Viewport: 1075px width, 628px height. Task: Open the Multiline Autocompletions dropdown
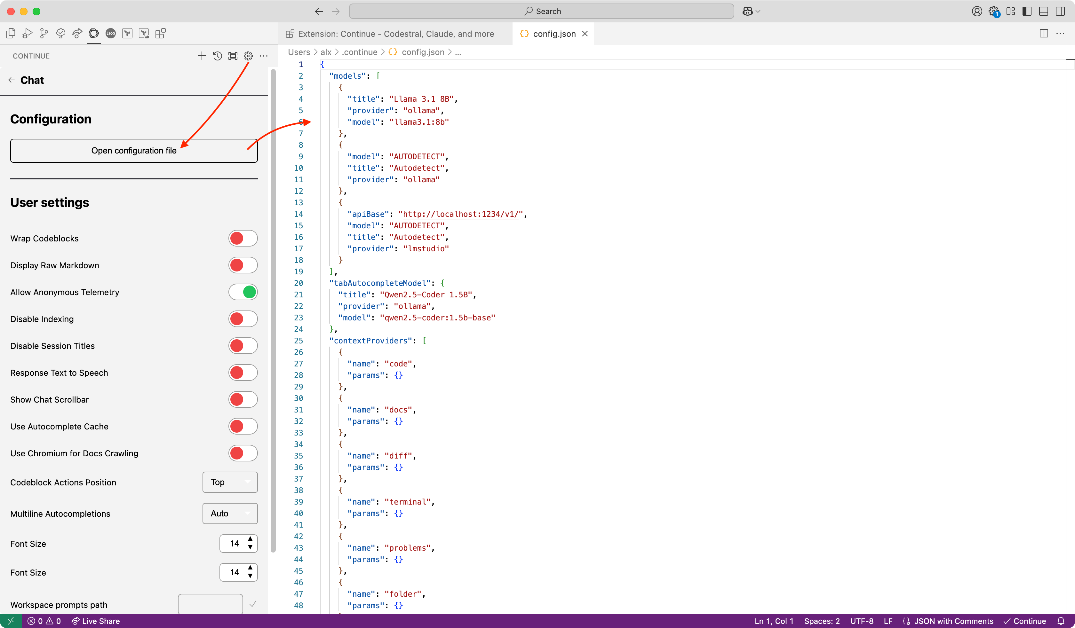pos(230,513)
